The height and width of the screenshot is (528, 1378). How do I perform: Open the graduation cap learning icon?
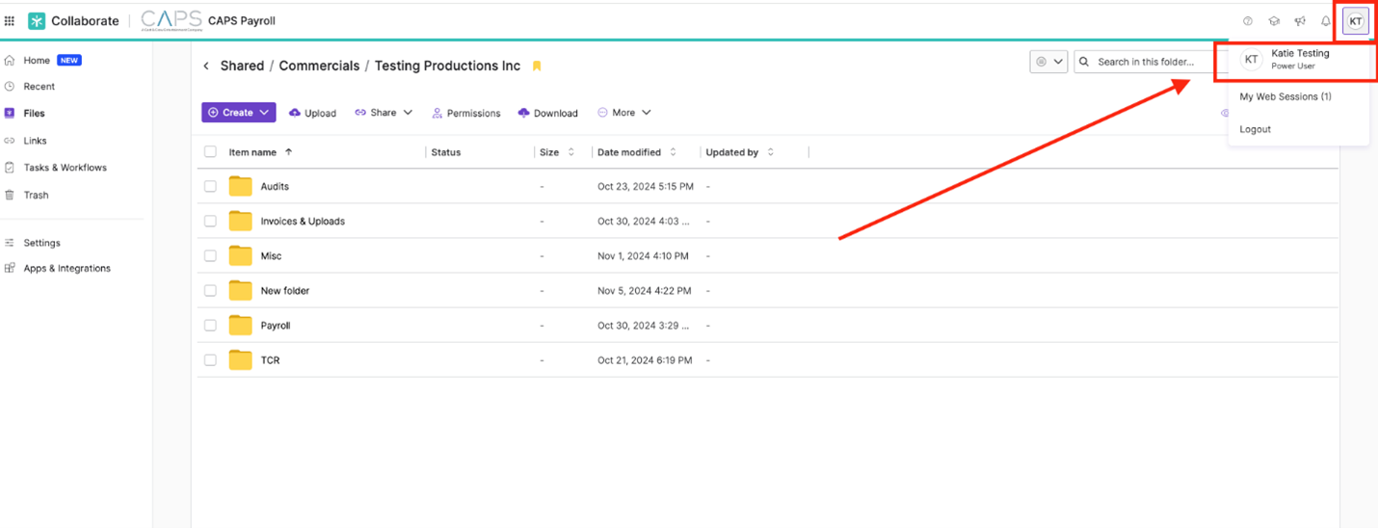click(x=1274, y=20)
